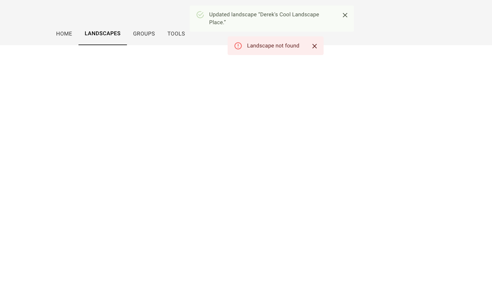Click the success notification banner
Screen dimensions: 492x283
(271, 18)
